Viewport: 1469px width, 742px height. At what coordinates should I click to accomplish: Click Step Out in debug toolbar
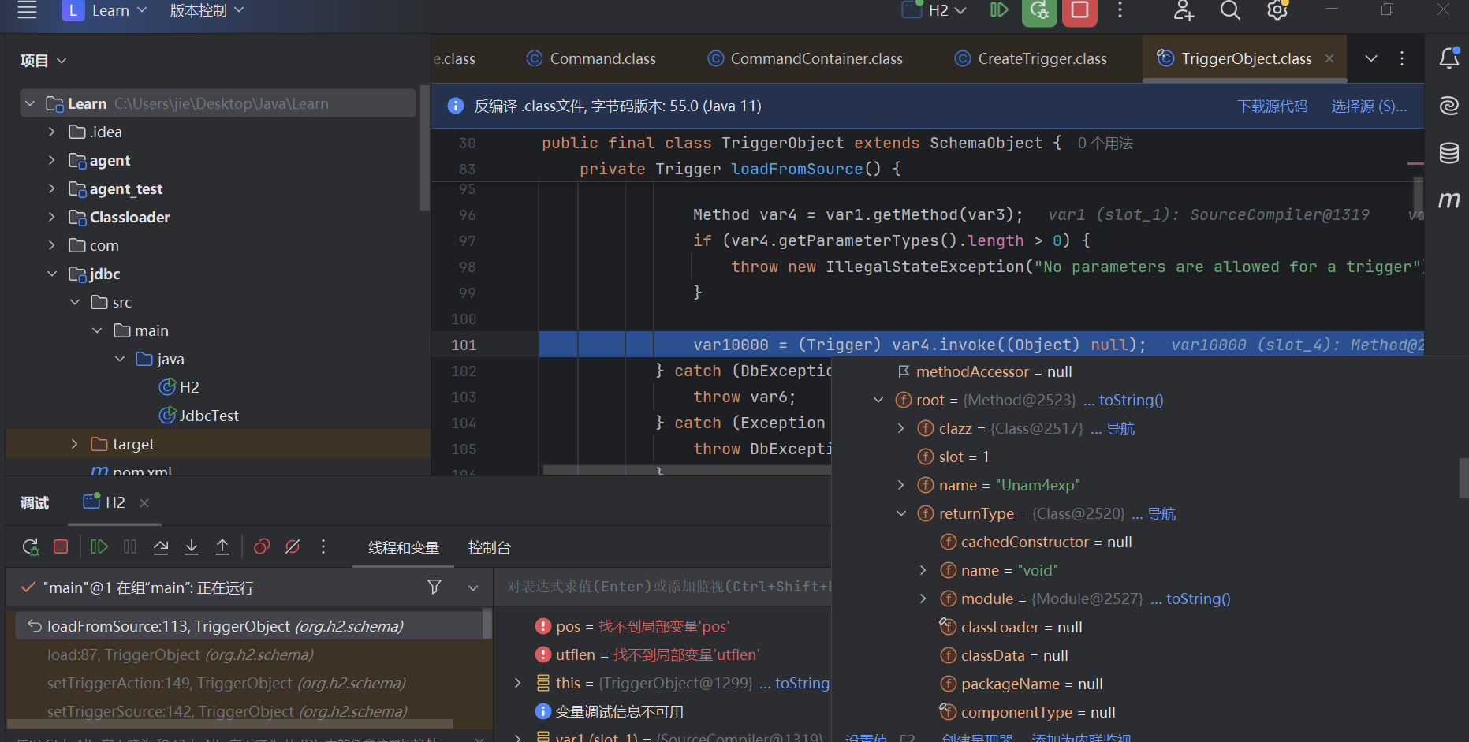pyautogui.click(x=222, y=546)
